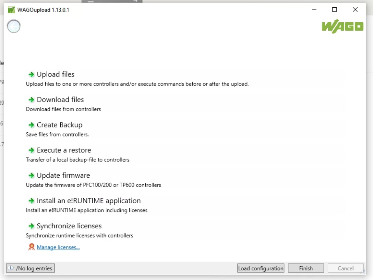Click 'Transfer of a local backup-file to controllers' text
373x280 pixels.
click(x=78, y=160)
